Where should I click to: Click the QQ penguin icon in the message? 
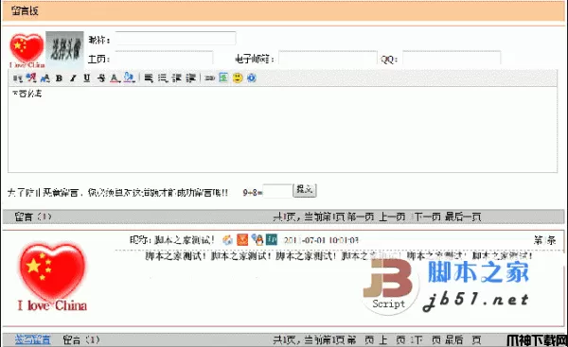[257, 239]
